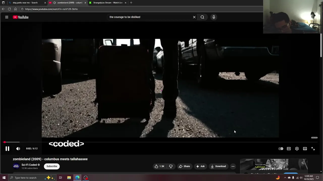The image size is (323, 181).
Task: Switch to the dog parks near me tab
Action: pyautogui.click(x=25, y=3)
